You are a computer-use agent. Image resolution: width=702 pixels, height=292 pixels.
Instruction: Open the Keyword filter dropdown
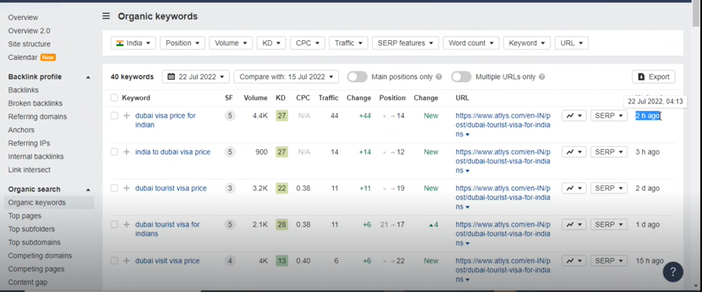point(527,43)
